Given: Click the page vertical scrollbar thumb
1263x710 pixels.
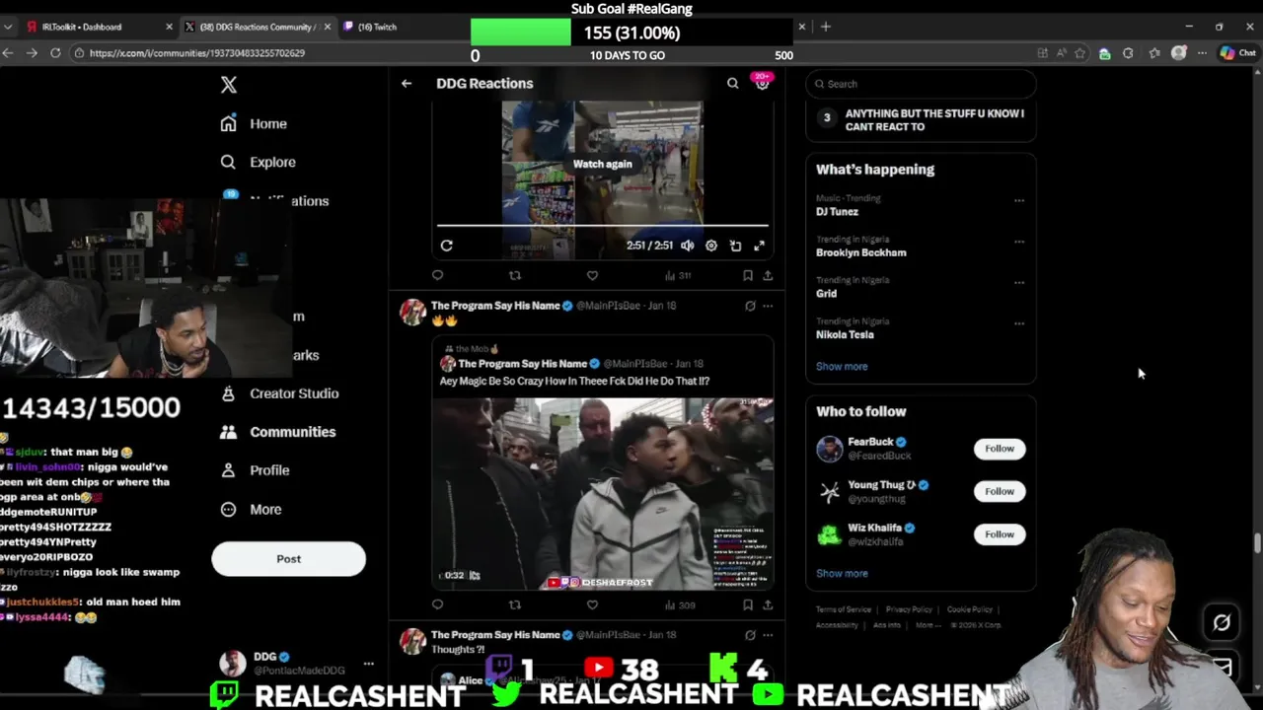Looking at the screenshot, I should [1257, 543].
